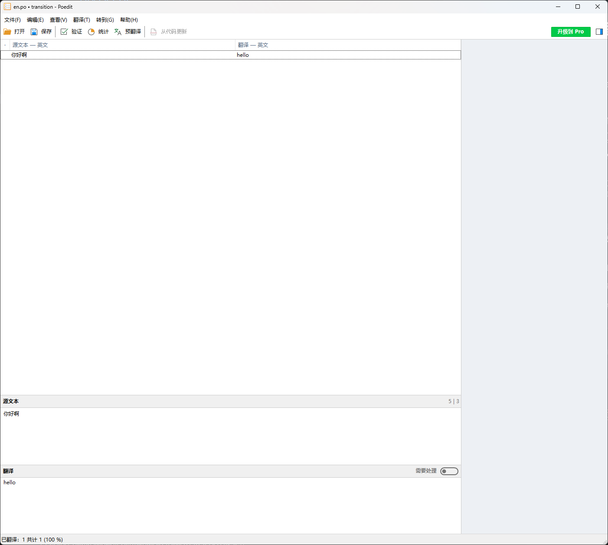Open the 转到(G) menu
608x545 pixels.
(x=105, y=20)
